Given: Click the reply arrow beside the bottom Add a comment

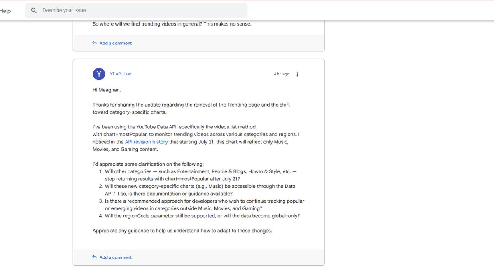Looking at the screenshot, I should [x=94, y=257].
